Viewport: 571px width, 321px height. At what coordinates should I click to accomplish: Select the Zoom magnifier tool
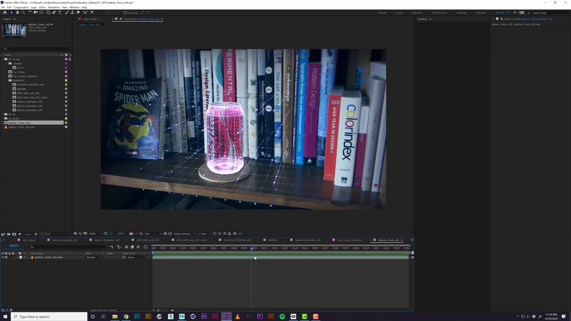(23, 12)
